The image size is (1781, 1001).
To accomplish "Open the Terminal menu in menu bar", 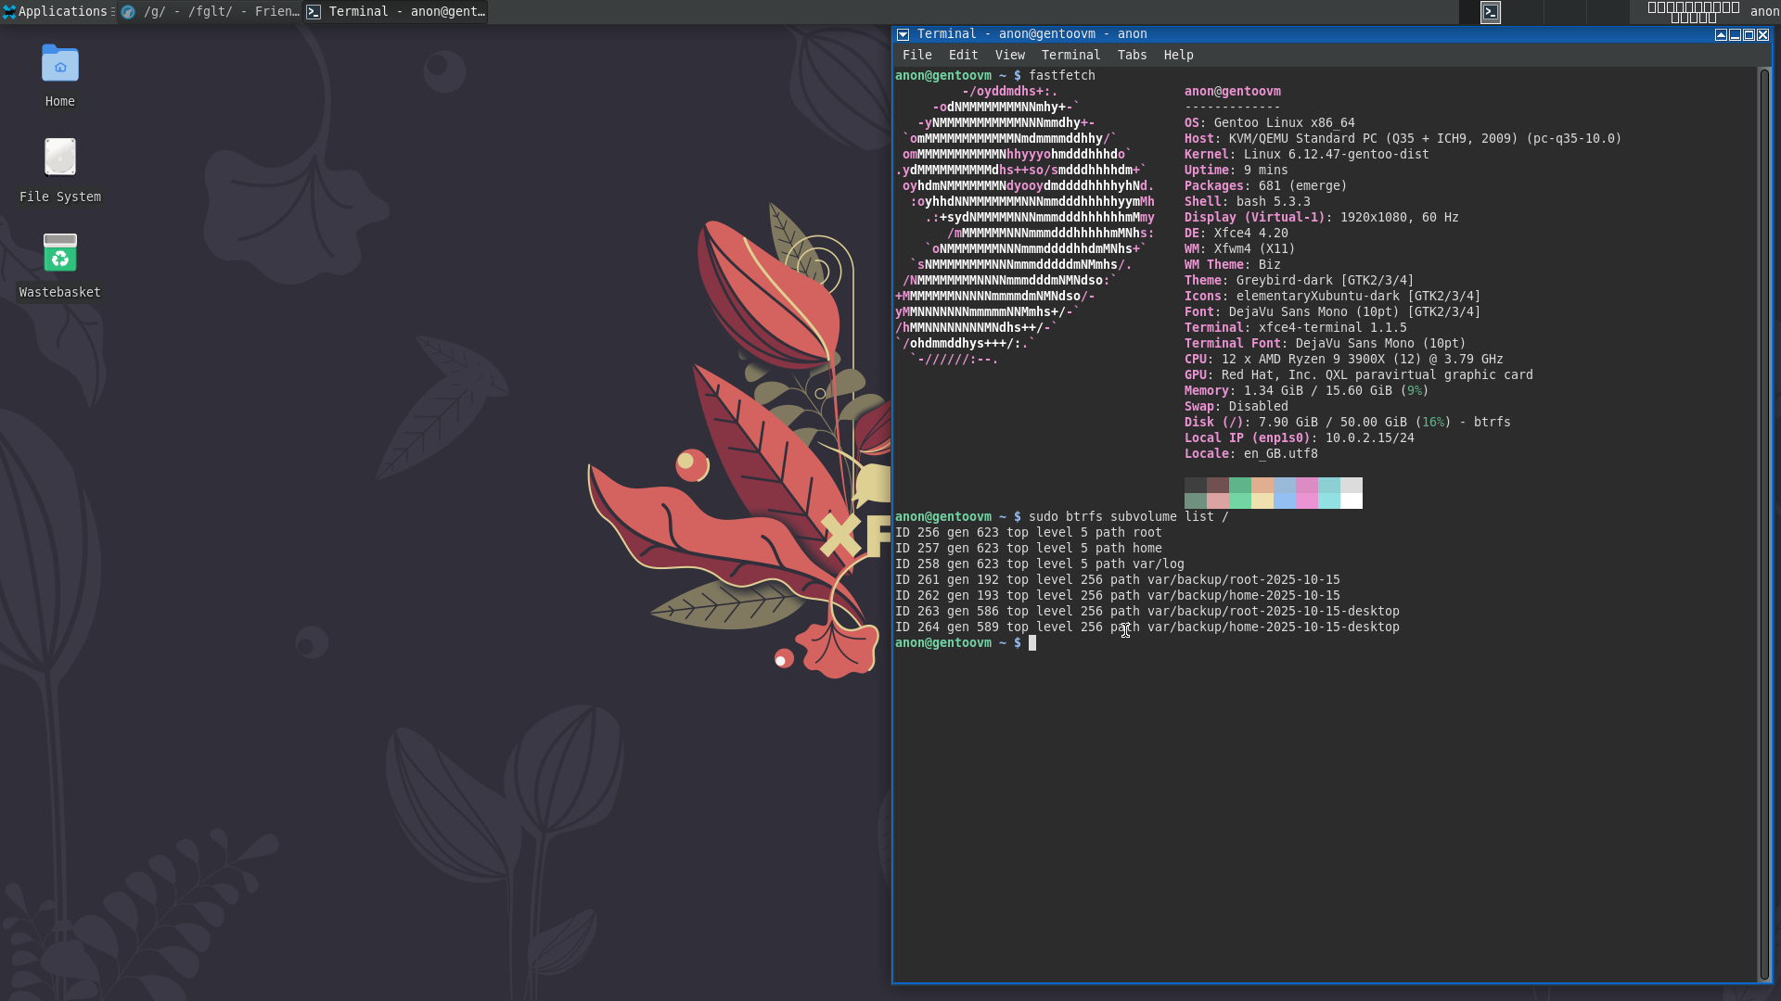I will coord(1070,56).
